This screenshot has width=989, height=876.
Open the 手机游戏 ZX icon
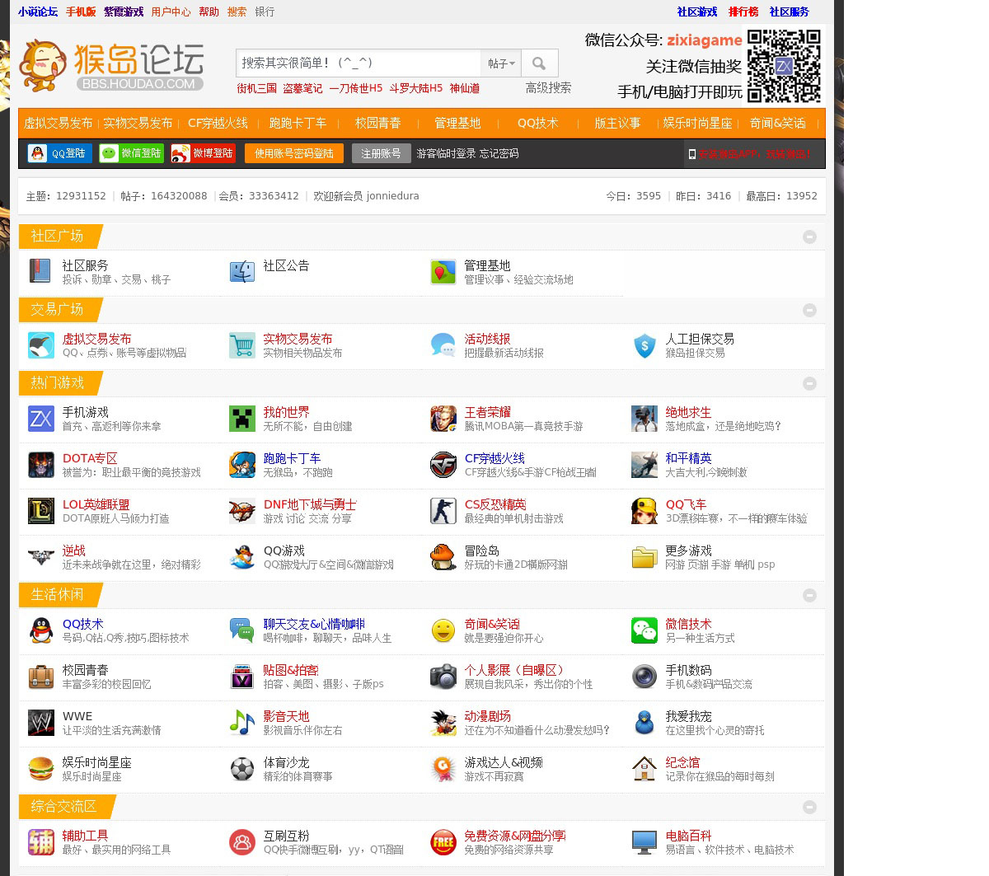tap(41, 419)
